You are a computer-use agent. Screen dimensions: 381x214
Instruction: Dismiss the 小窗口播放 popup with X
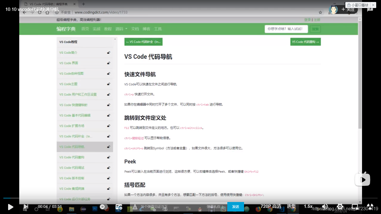tap(373, 5)
